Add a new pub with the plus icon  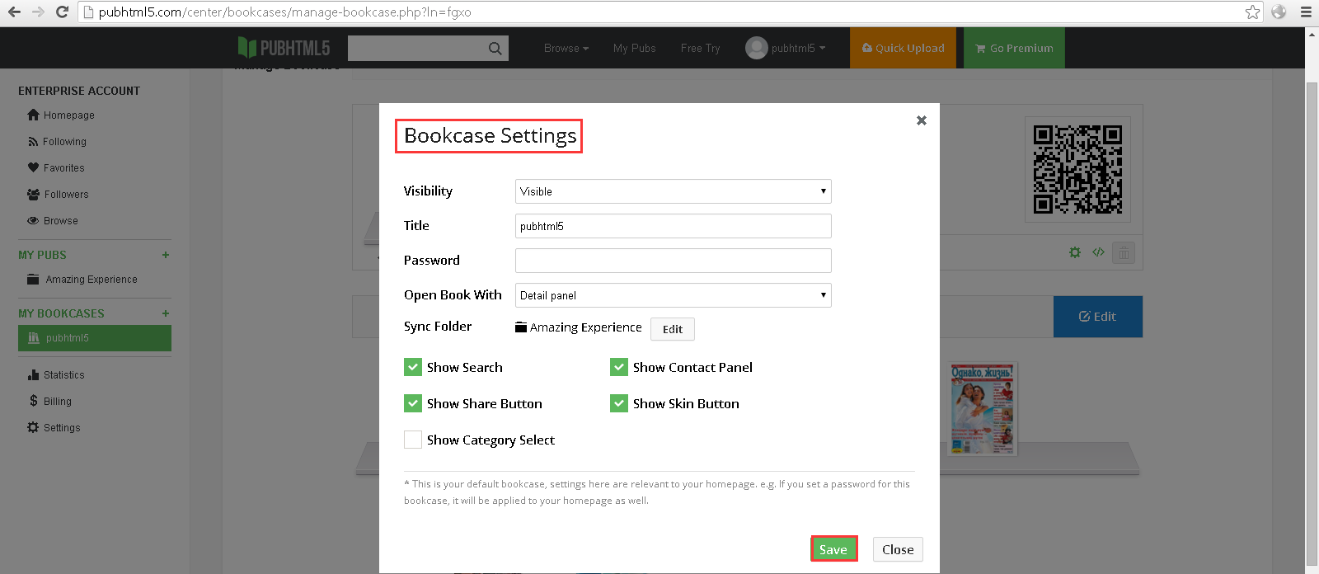click(x=166, y=255)
